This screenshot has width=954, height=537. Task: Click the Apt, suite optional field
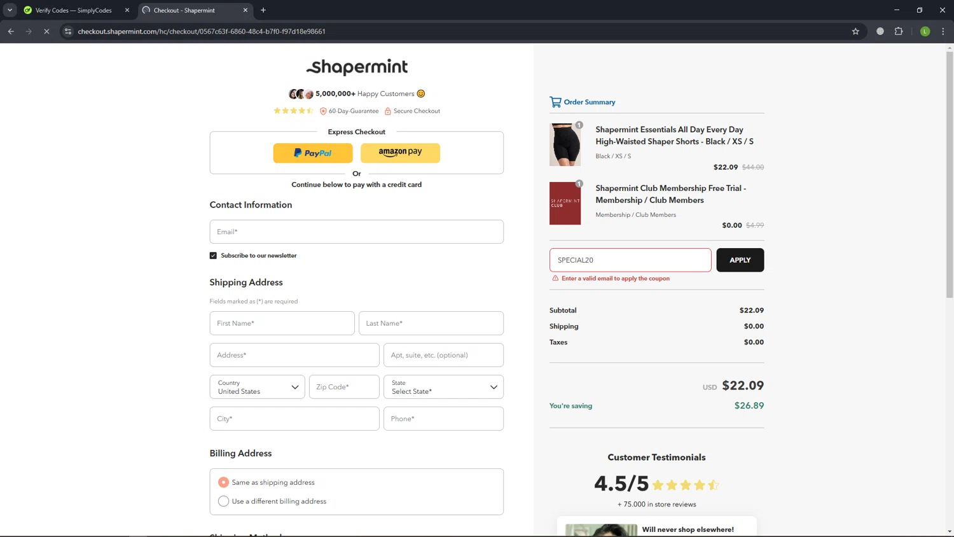[x=443, y=355]
